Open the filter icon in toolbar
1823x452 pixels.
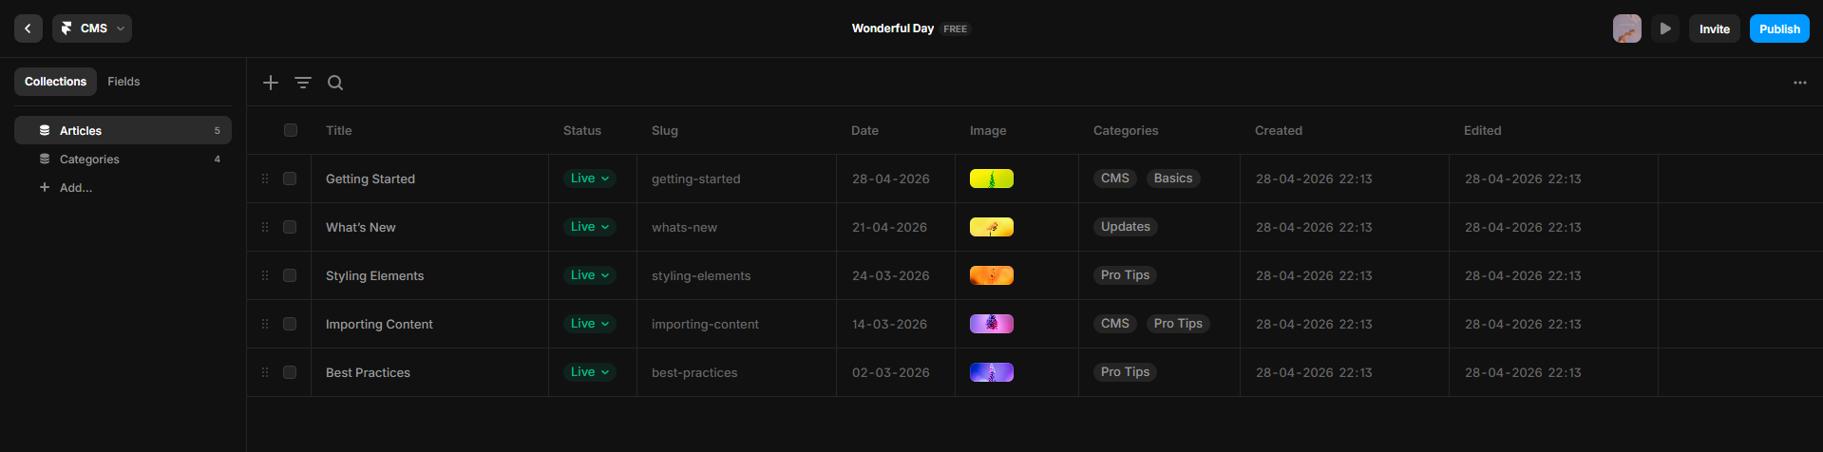click(303, 83)
